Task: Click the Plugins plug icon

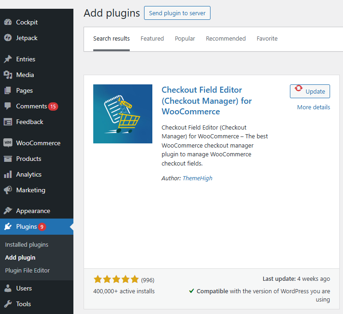Action: (8, 226)
